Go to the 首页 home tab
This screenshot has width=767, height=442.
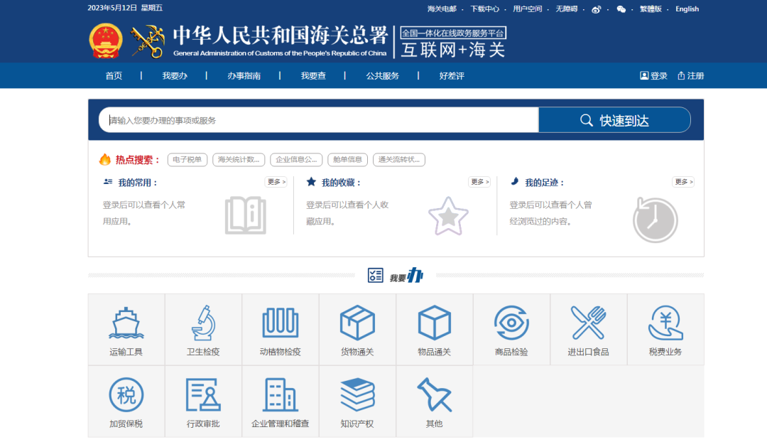pos(114,76)
